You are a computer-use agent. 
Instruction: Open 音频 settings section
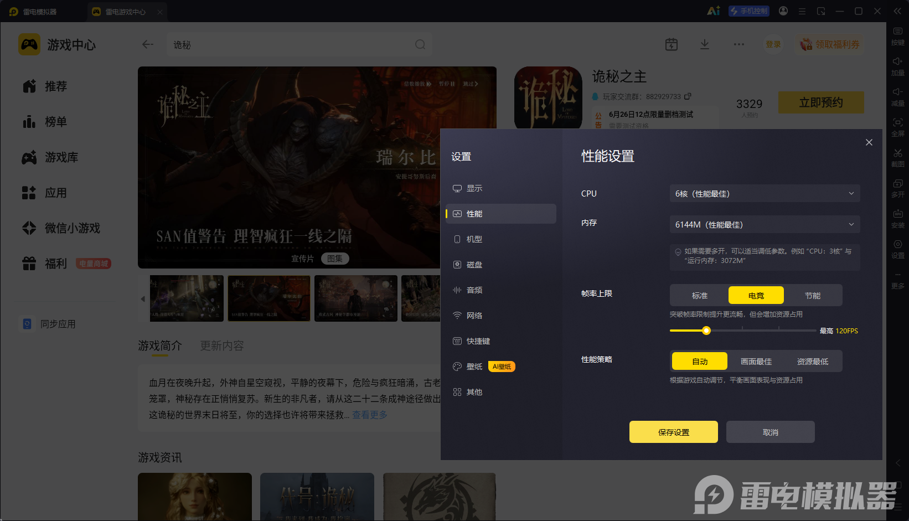(501, 290)
